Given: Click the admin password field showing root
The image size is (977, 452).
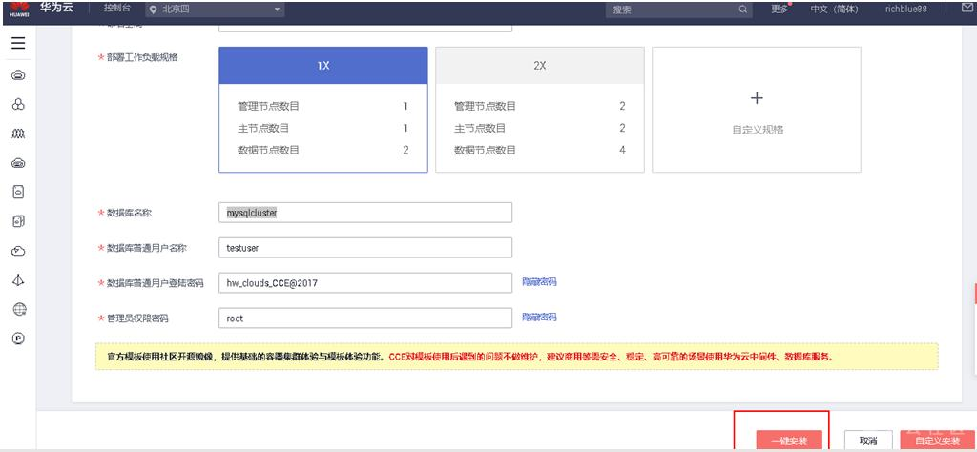Looking at the screenshot, I should [365, 318].
